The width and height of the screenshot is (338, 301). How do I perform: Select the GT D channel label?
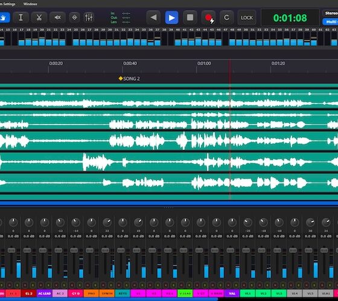(75, 293)
